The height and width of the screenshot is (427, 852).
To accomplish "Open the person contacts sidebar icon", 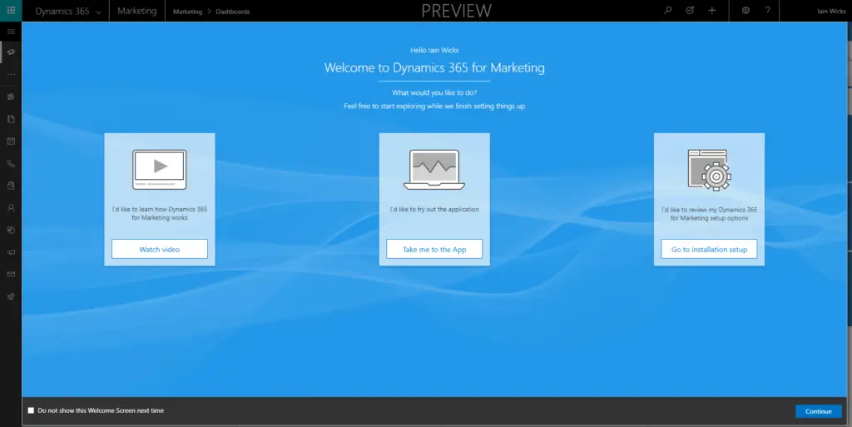I will pos(11,208).
